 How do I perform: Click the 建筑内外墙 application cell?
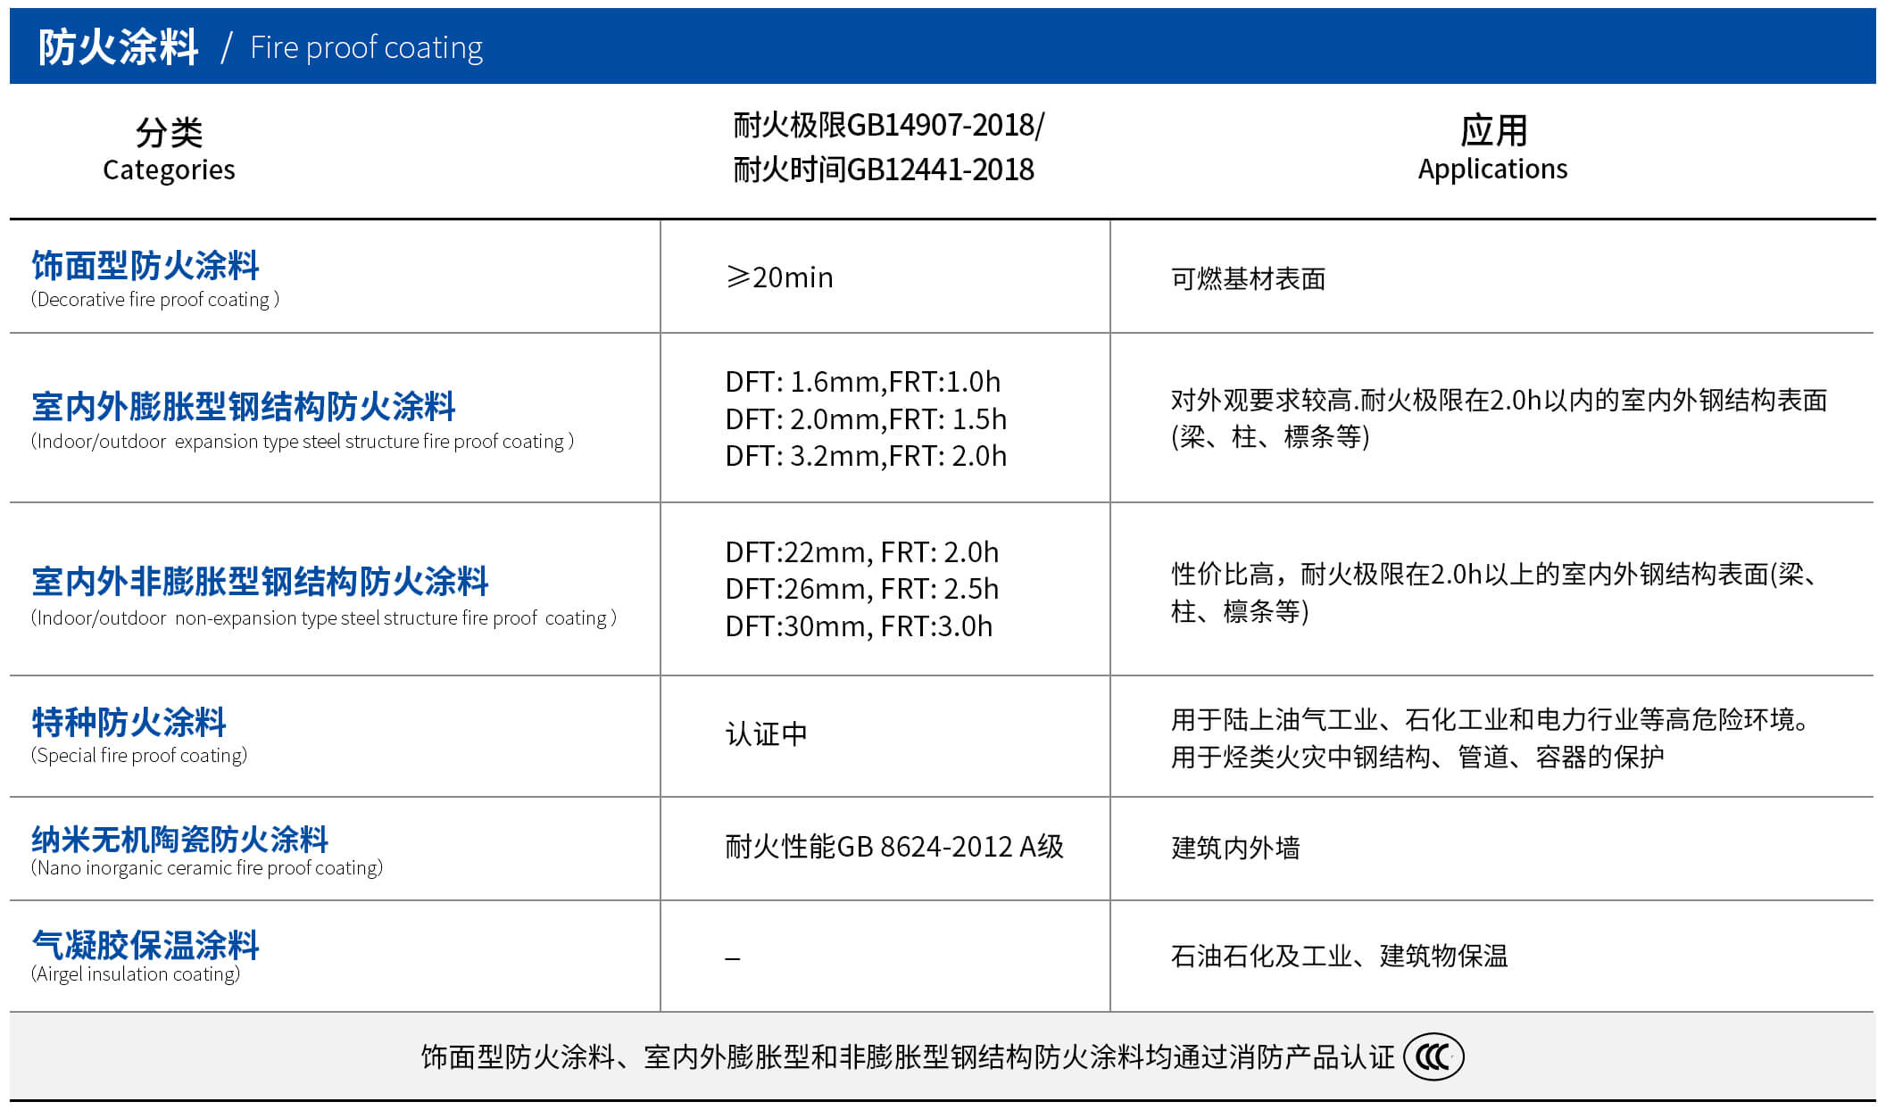click(1235, 848)
